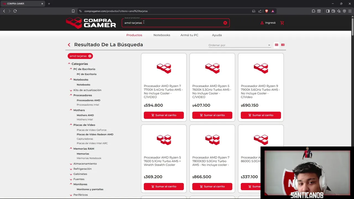354x199 pixels.
Task: Expand the Refrigeración category
Action: (71, 169)
